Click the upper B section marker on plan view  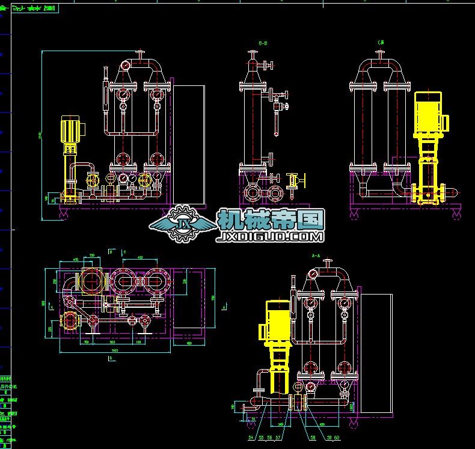(x=111, y=252)
